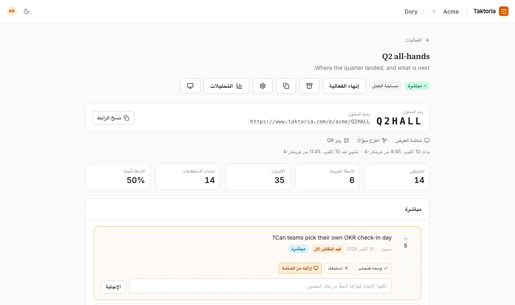Click the مساحة العمل badge
The width and height of the screenshot is (515, 305).
[x=385, y=86]
